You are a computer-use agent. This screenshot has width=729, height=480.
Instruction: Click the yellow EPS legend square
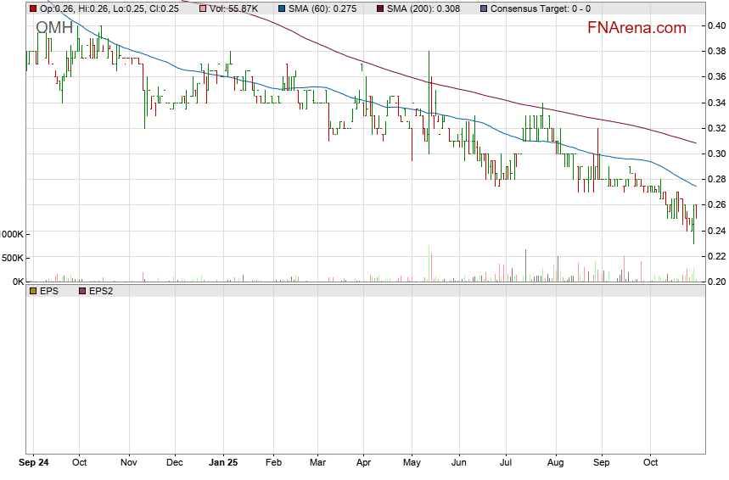pos(33,291)
